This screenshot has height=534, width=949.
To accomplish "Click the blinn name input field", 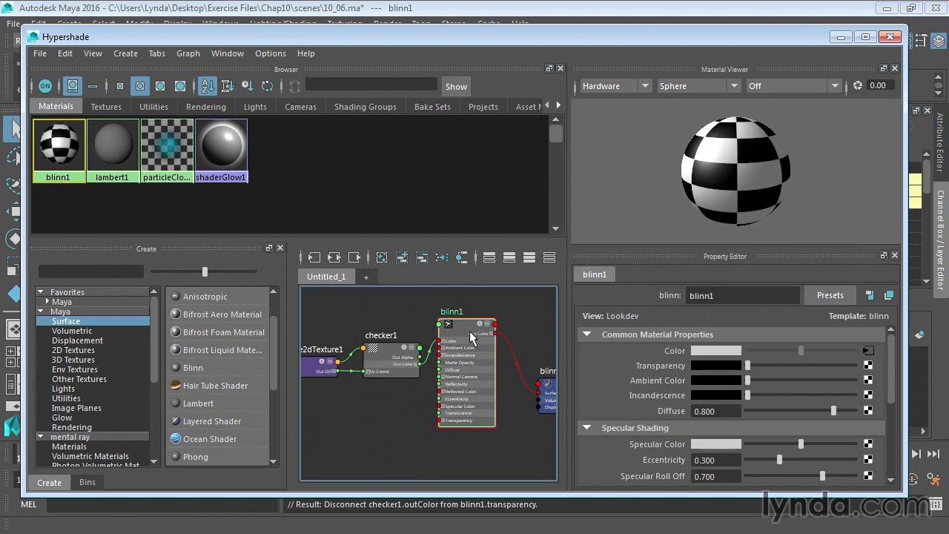I will click(x=742, y=296).
